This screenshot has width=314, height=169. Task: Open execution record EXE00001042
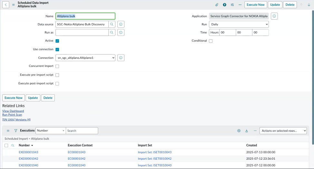pyautogui.click(x=28, y=159)
